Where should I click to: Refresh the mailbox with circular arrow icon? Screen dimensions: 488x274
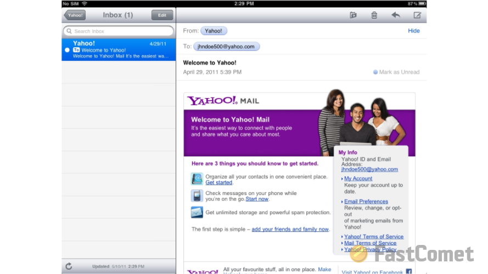click(x=69, y=266)
